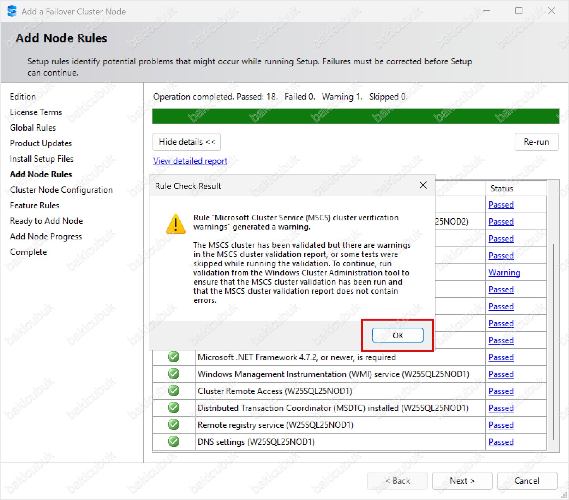Click green check icon beside DNS settings rule
Screen dimensions: 569x500
coord(174,442)
